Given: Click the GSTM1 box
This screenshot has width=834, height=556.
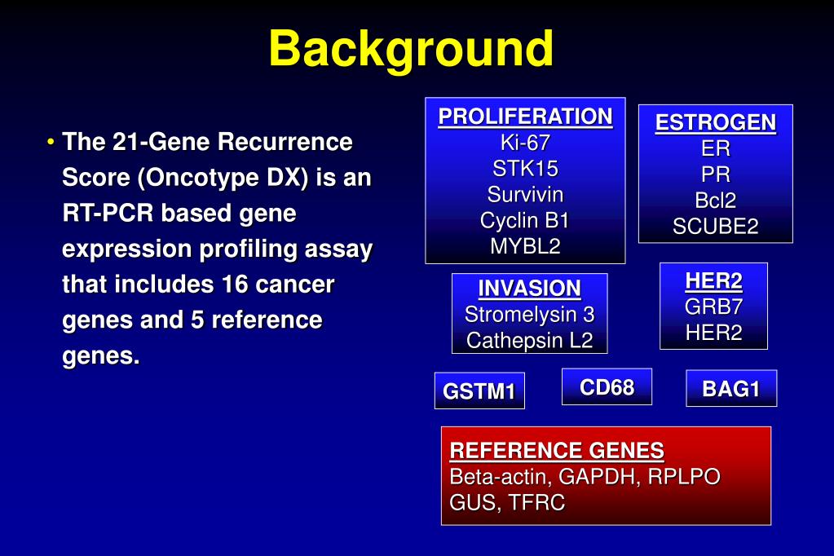Looking at the screenshot, I should [479, 391].
